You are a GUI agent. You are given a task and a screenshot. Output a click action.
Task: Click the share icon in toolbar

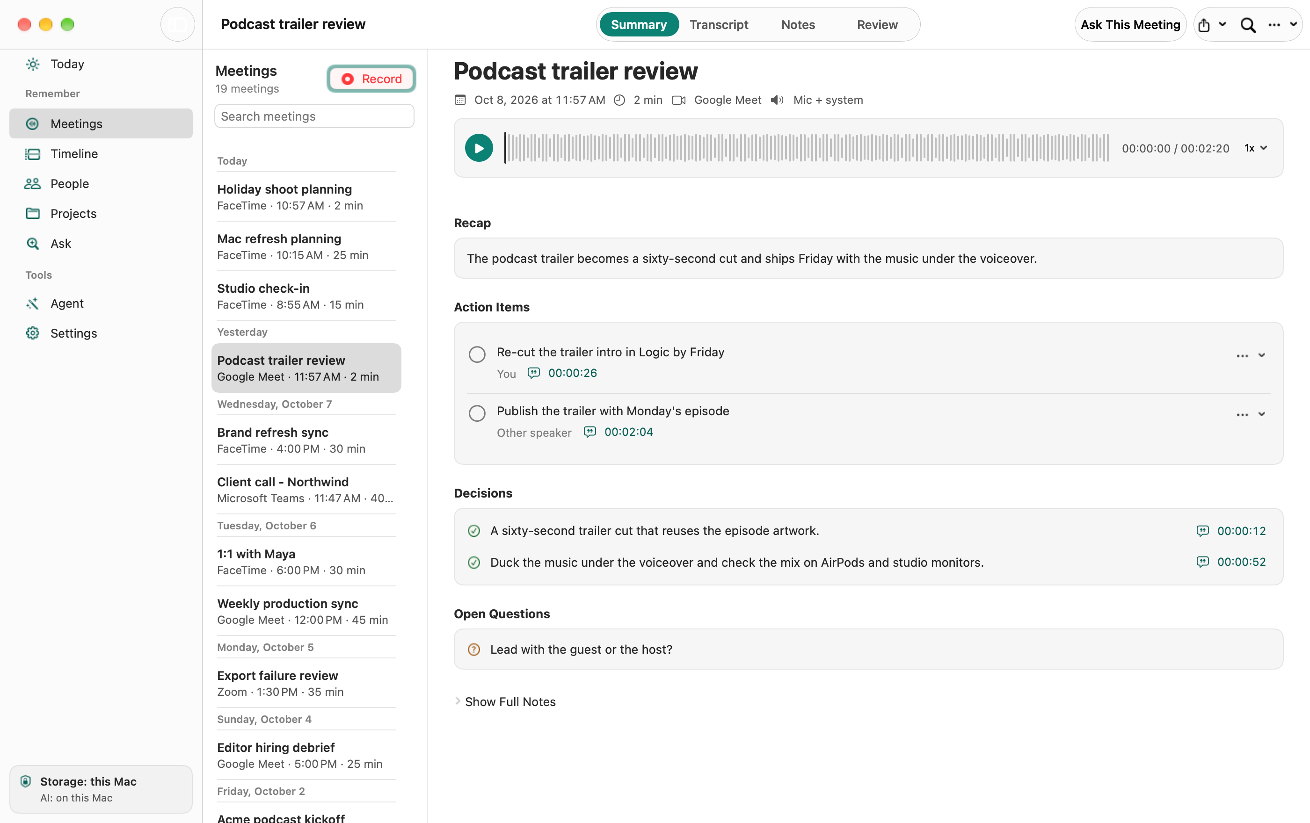1204,25
